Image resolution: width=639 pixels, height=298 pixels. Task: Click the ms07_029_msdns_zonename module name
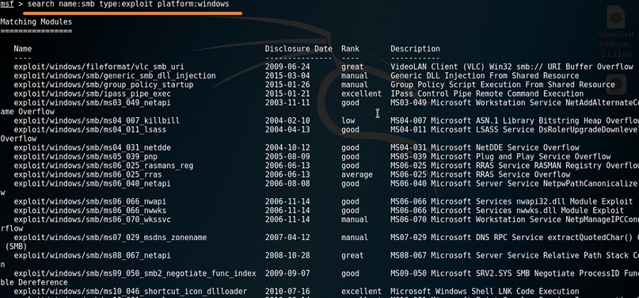(x=110, y=238)
